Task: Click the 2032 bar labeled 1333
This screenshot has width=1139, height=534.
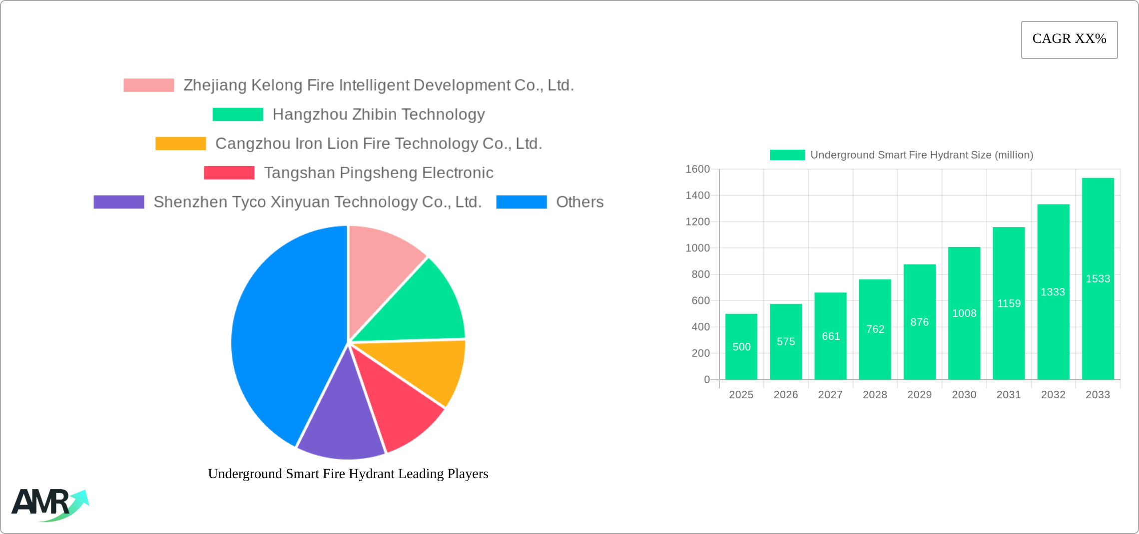Action: pyautogui.click(x=1054, y=292)
